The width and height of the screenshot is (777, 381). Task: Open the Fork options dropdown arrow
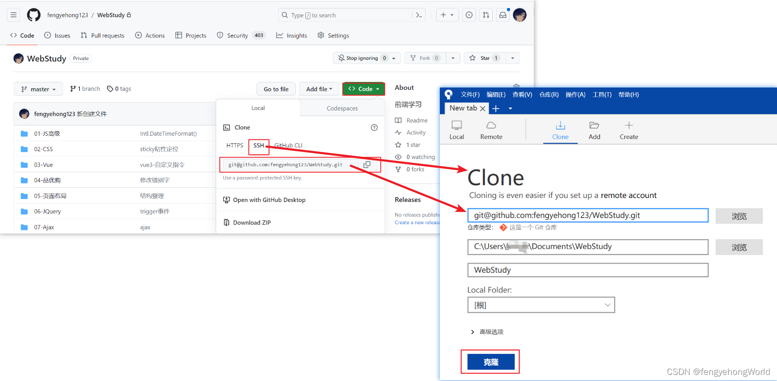click(453, 58)
